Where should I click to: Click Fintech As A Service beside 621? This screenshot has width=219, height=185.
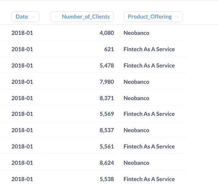pyautogui.click(x=149, y=49)
